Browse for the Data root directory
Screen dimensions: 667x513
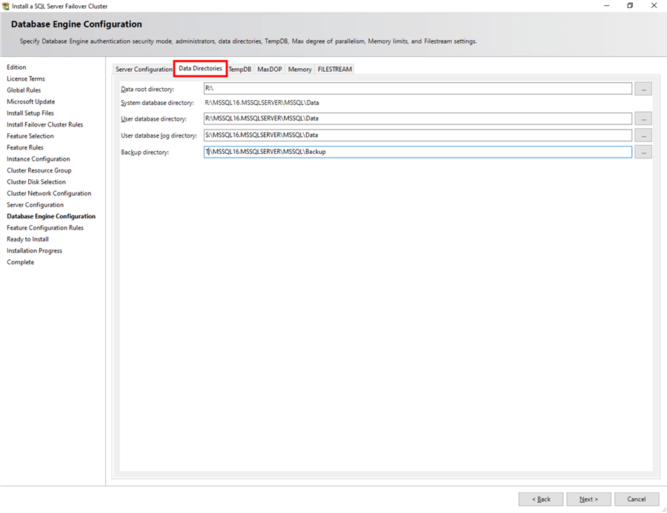pos(643,89)
